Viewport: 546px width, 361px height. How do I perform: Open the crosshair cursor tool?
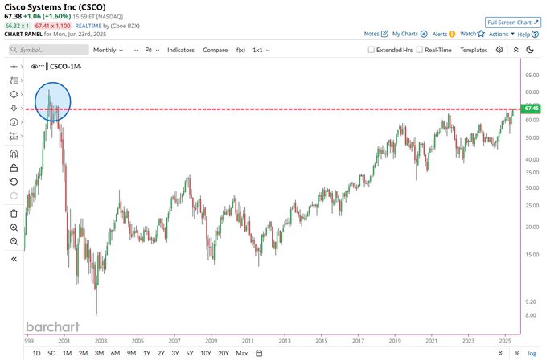[14, 67]
